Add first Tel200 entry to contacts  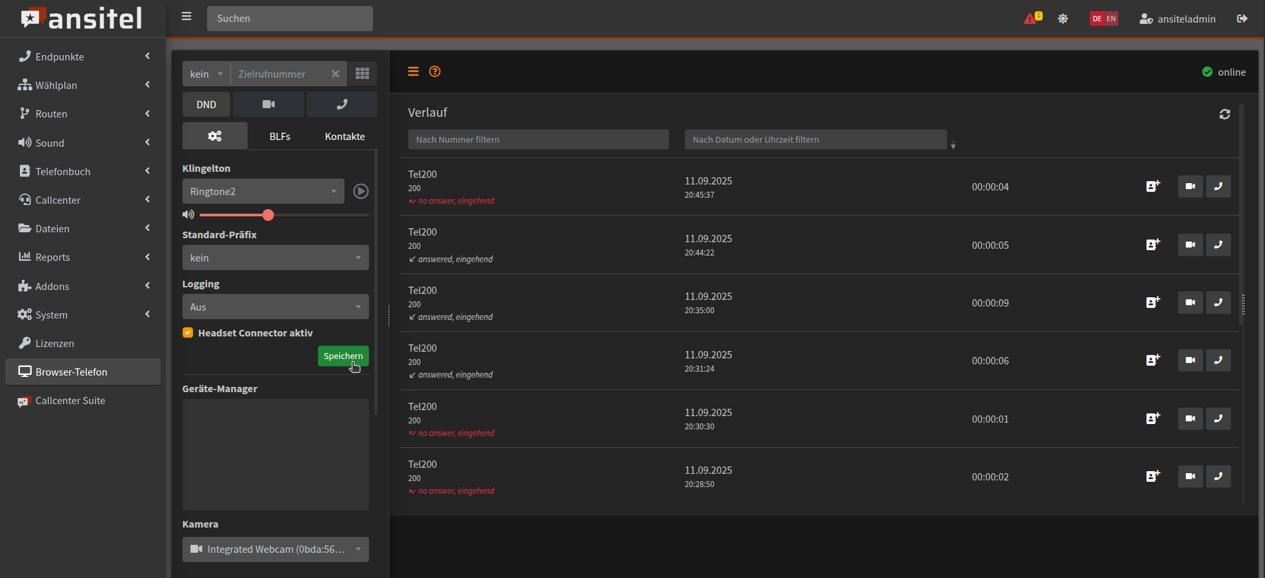coord(1153,186)
